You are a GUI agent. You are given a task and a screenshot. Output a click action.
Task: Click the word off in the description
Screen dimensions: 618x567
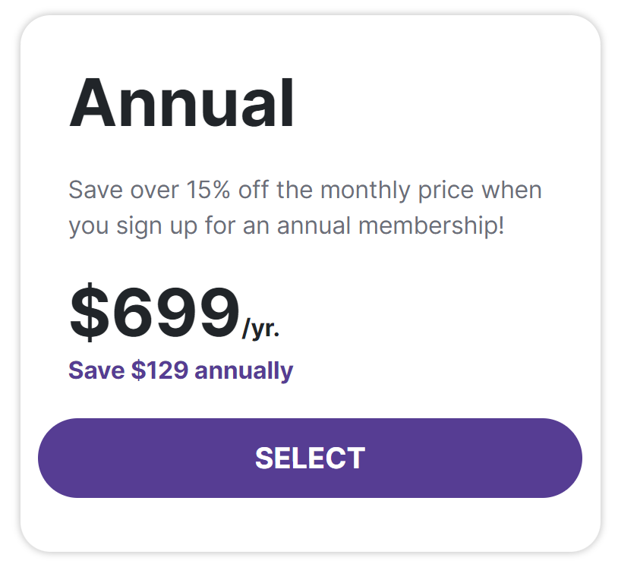point(254,190)
